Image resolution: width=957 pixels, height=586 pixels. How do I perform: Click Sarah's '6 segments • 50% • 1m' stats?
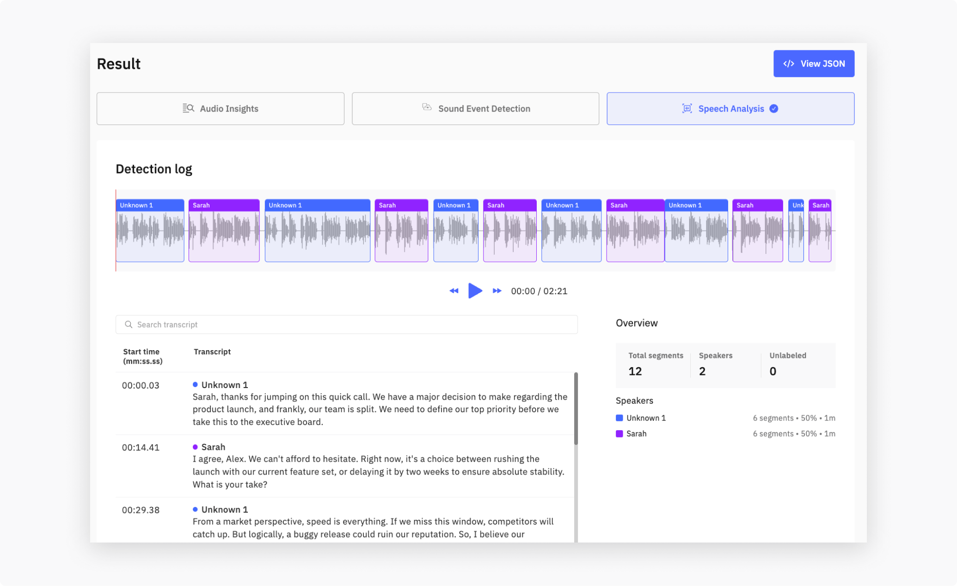tap(794, 434)
